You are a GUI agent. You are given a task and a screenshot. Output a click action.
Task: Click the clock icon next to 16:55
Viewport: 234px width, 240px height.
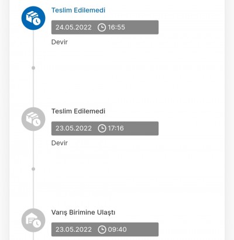pyautogui.click(x=102, y=27)
